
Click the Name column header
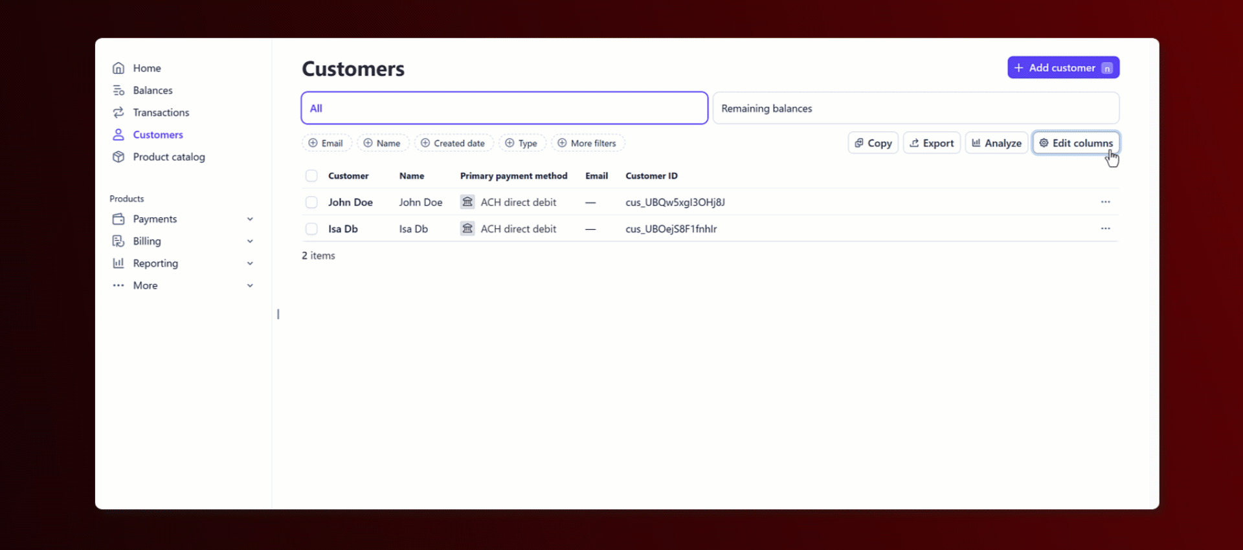pos(412,176)
